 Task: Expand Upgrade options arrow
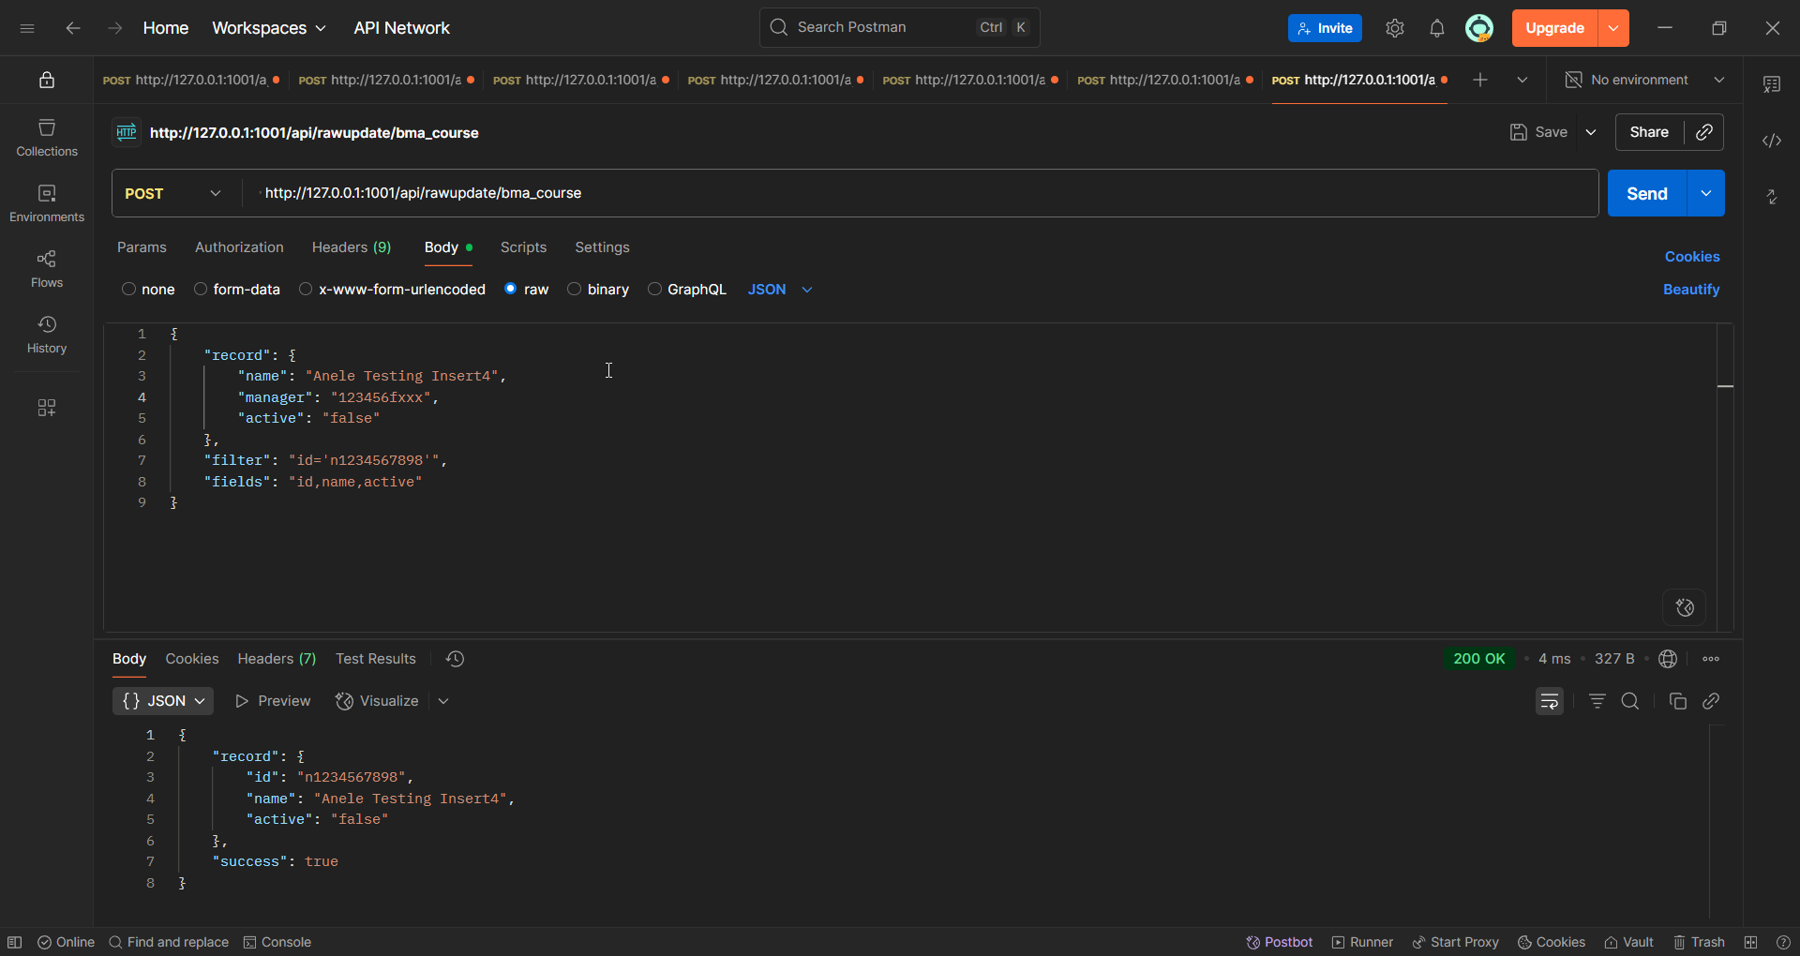1613,28
